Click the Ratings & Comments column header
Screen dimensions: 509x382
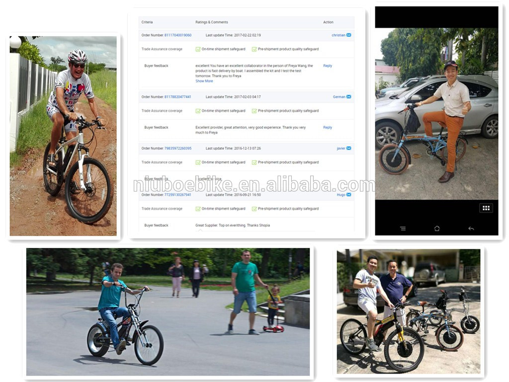point(212,22)
